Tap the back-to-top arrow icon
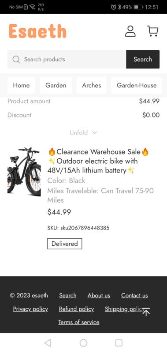 [x=146, y=312]
